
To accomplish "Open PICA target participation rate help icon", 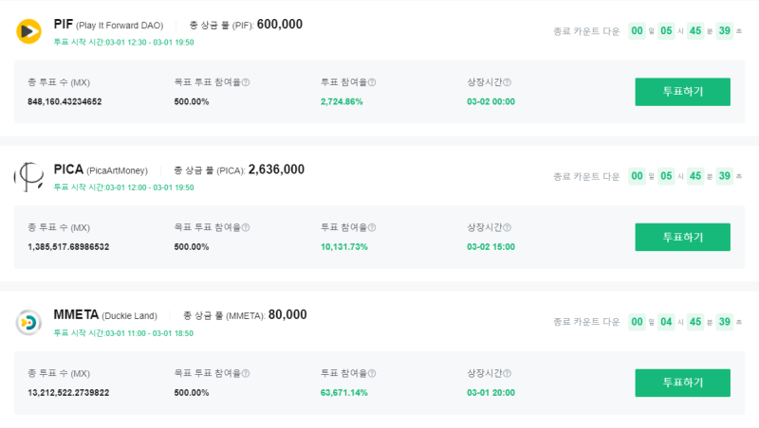I will 246,227.
